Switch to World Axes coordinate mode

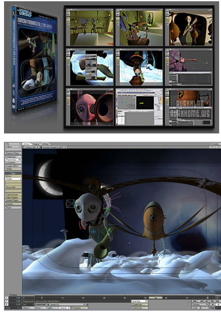coord(13,157)
